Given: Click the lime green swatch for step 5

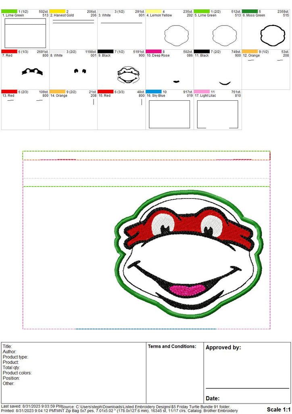Looking at the screenshot, I should 202,11.
